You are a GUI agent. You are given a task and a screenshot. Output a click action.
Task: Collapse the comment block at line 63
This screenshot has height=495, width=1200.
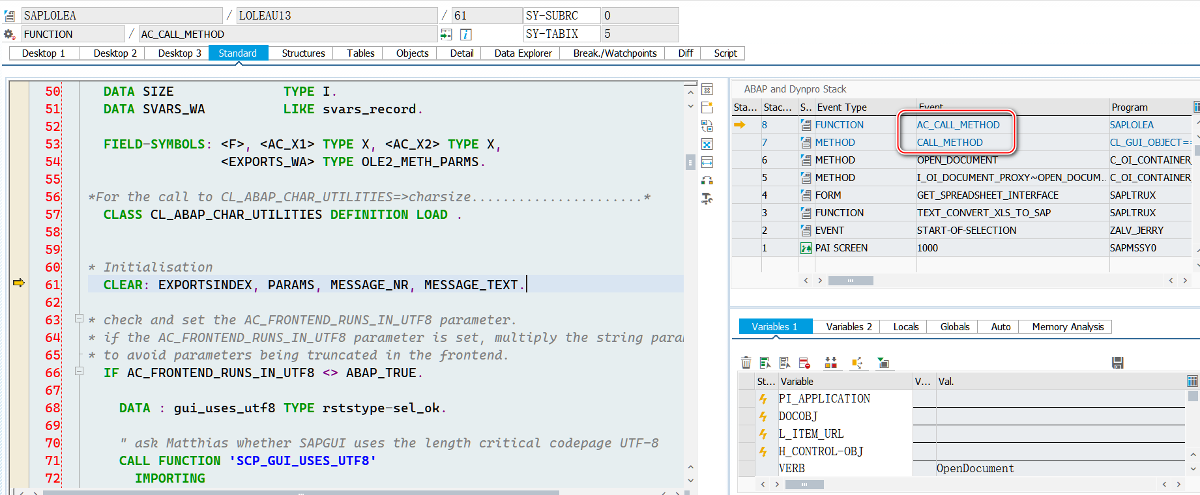(79, 318)
